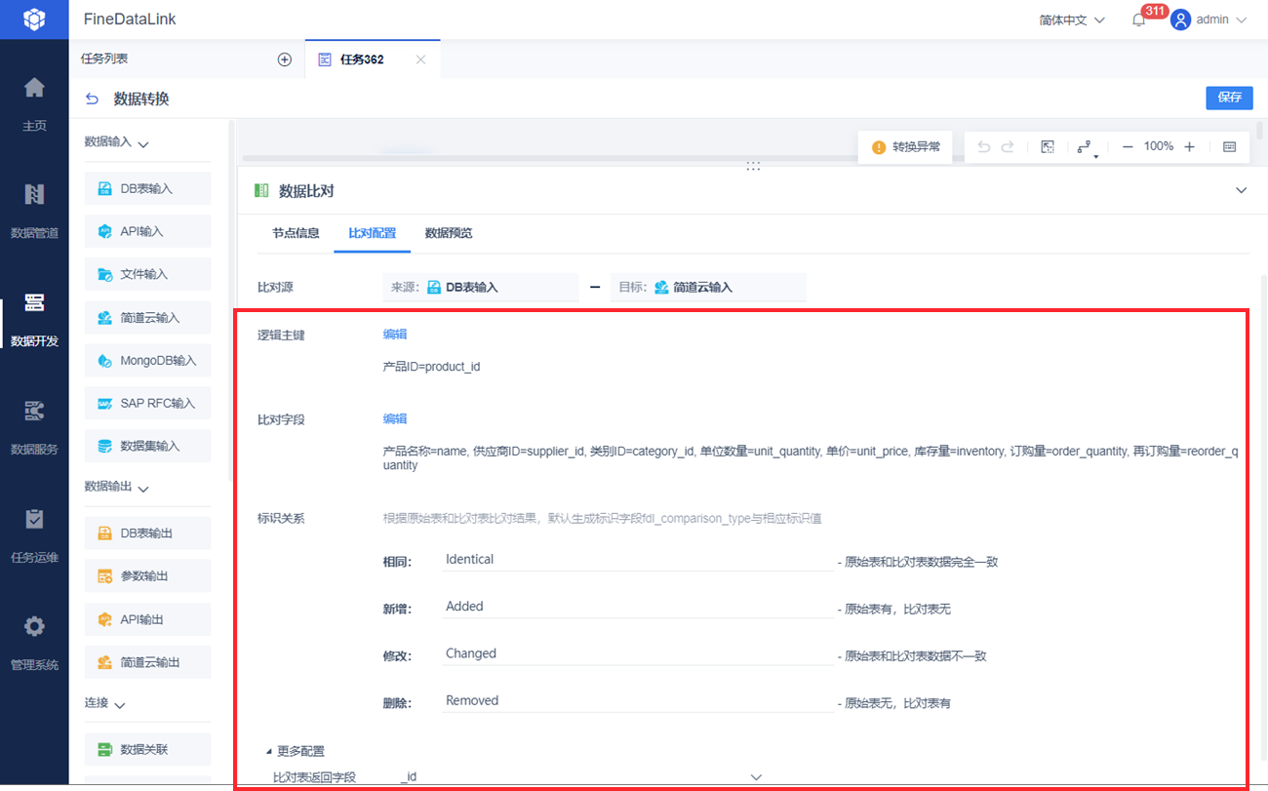Click the 删除 field containing Removed
1268x791 pixels.
pos(638,701)
